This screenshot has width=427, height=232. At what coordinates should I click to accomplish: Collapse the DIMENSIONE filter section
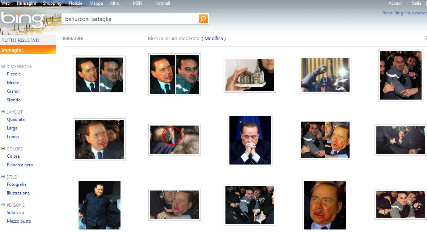click(3, 66)
